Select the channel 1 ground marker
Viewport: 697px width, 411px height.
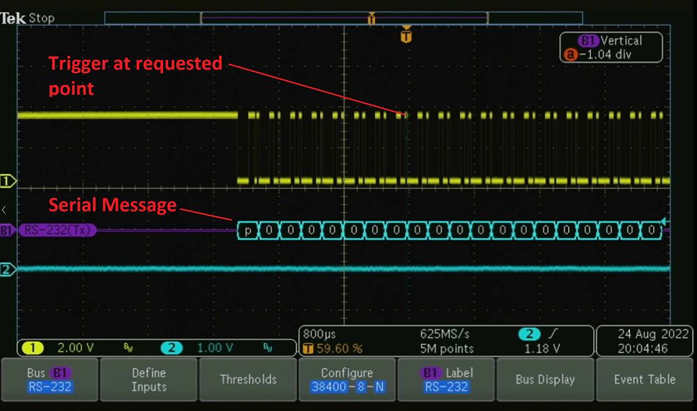[8, 181]
